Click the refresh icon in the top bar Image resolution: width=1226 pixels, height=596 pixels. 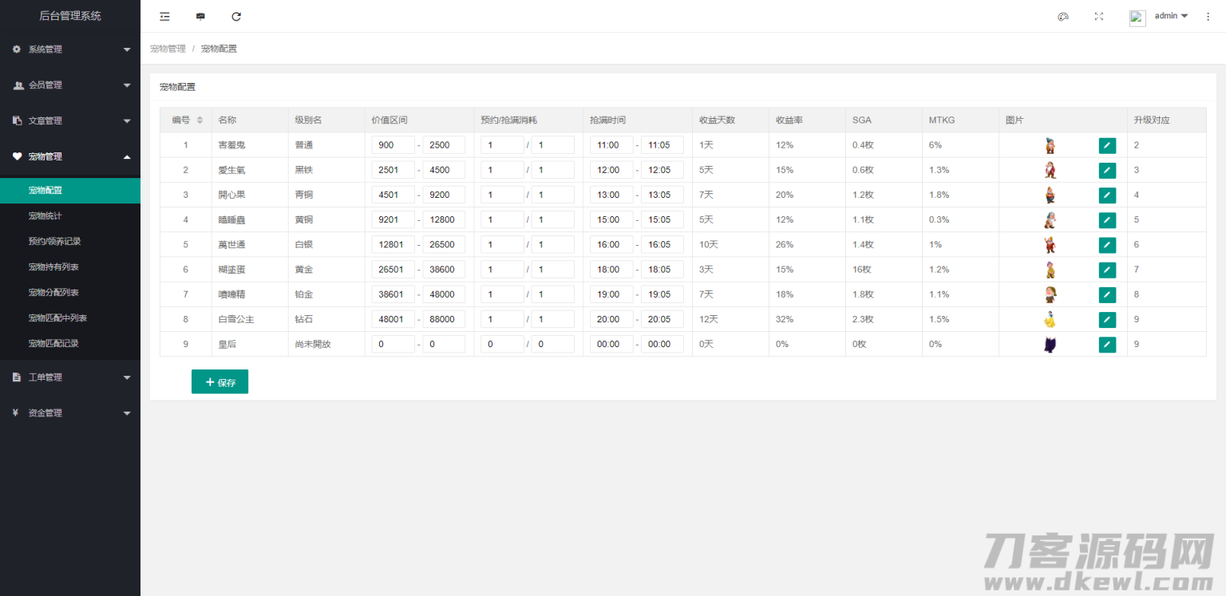(x=236, y=16)
